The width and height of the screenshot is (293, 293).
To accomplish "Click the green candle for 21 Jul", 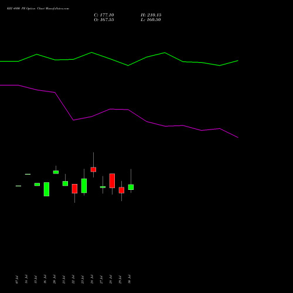I will 65,183.
